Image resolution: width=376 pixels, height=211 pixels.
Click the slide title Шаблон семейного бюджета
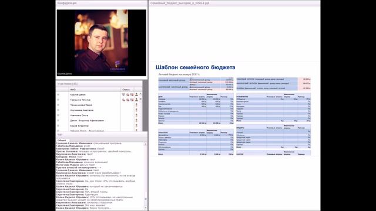coord(196,67)
